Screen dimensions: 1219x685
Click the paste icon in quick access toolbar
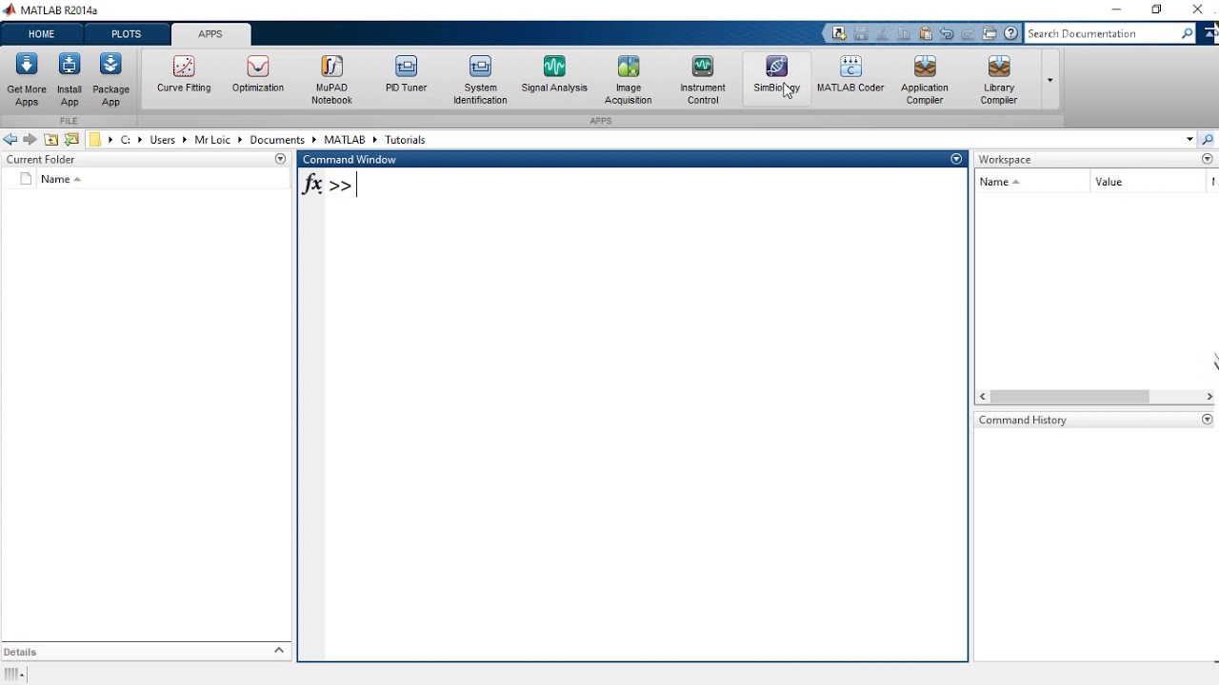pyautogui.click(x=926, y=33)
